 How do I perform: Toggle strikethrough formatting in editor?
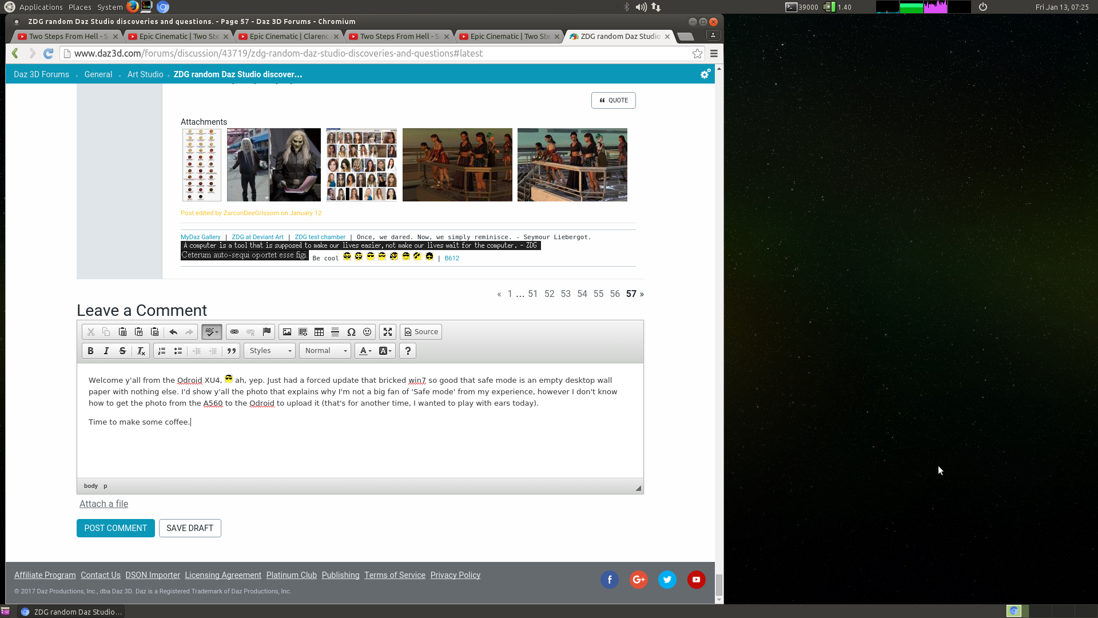click(122, 351)
